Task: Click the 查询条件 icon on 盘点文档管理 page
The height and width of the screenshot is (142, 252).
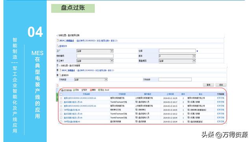Action: (60, 75)
